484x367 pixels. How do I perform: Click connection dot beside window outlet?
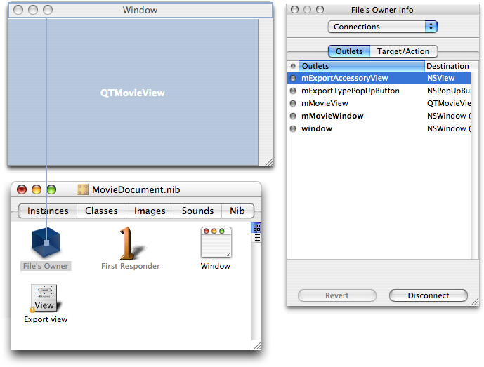pyautogui.click(x=293, y=128)
